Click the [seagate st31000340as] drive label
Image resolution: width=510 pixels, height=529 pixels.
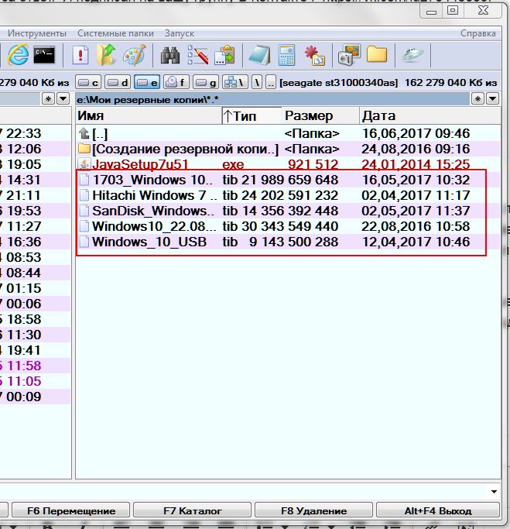(x=338, y=83)
